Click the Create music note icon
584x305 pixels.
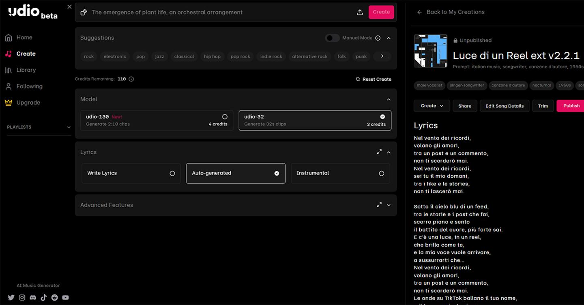pos(9,54)
